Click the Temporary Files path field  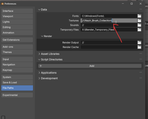coord(109,30)
